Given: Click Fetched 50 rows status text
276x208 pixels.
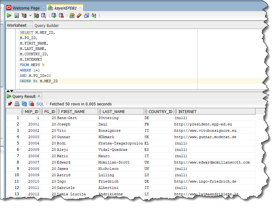Looking at the screenshot, I should 80,104.
